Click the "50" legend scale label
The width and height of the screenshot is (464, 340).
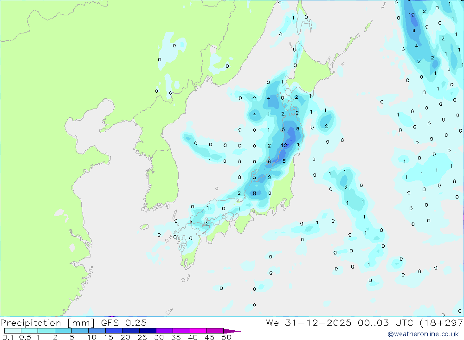(x=226, y=337)
